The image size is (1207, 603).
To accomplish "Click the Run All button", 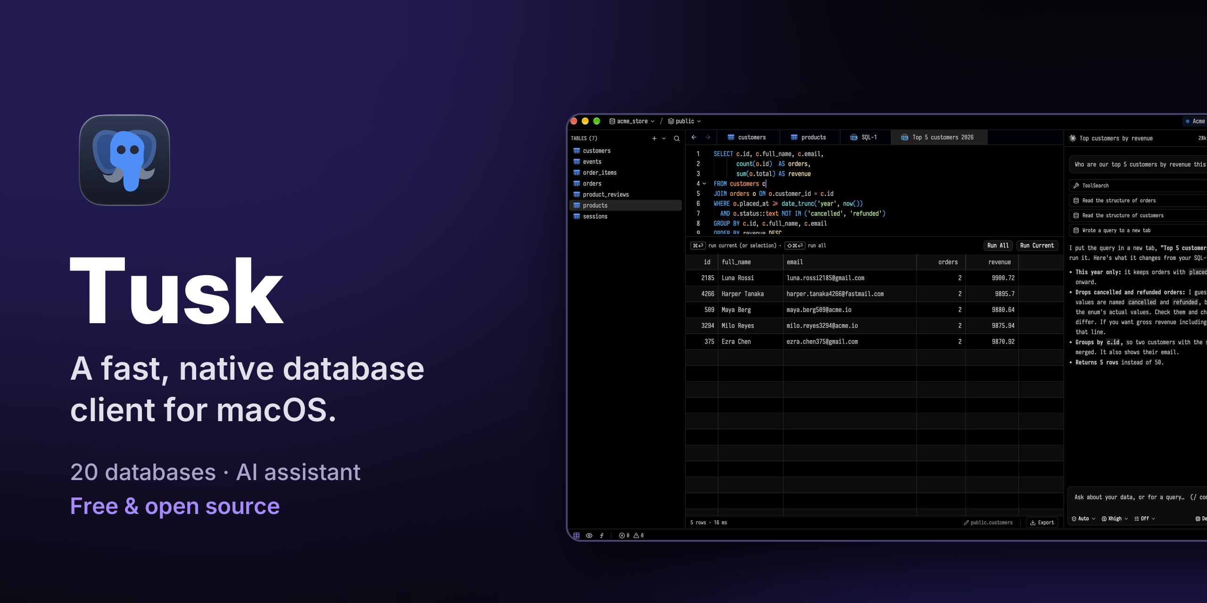I will (x=998, y=245).
